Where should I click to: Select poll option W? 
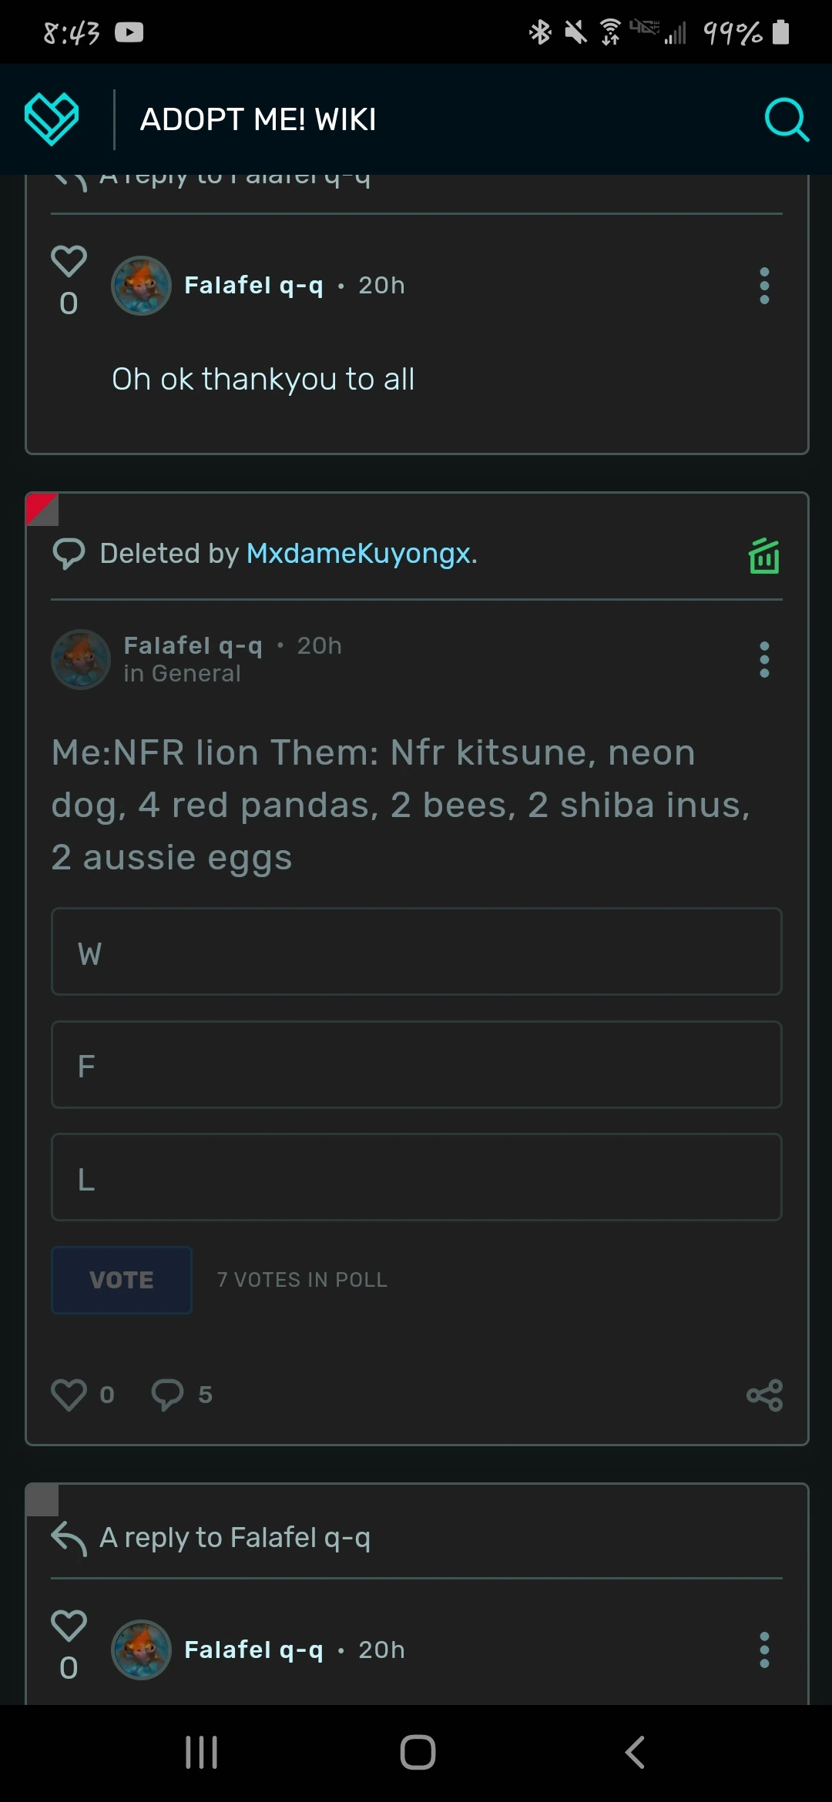pyautogui.click(x=416, y=952)
